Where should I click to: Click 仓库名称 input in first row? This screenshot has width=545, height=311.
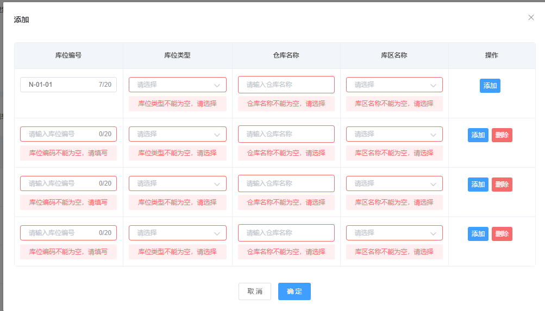pyautogui.click(x=286, y=85)
